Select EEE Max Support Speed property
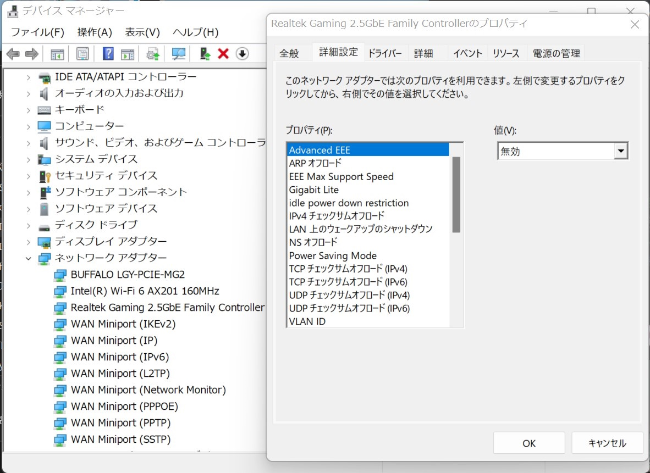The image size is (650, 473). (367, 176)
